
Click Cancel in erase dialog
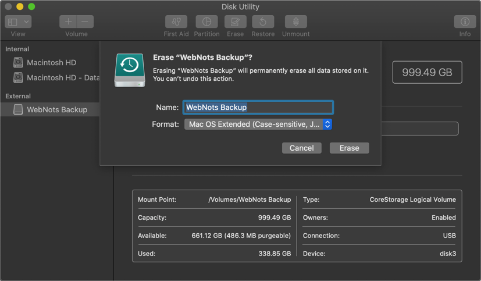click(x=301, y=148)
